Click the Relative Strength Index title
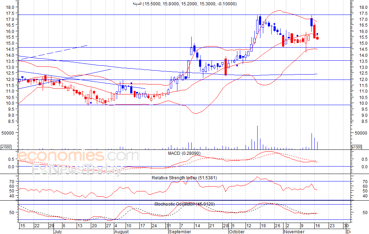Screen dimensions: 369x234 [x=184, y=178]
